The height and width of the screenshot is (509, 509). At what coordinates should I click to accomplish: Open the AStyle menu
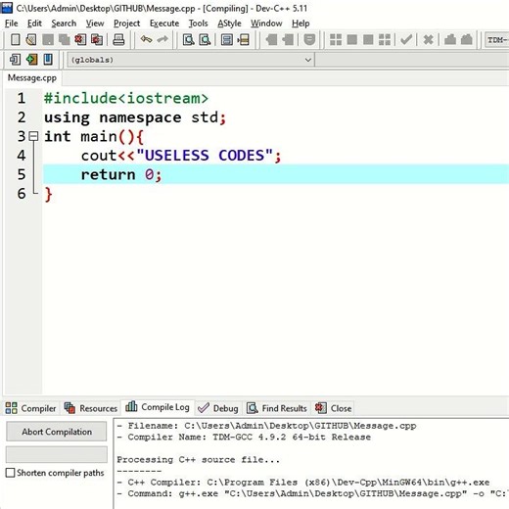click(229, 23)
